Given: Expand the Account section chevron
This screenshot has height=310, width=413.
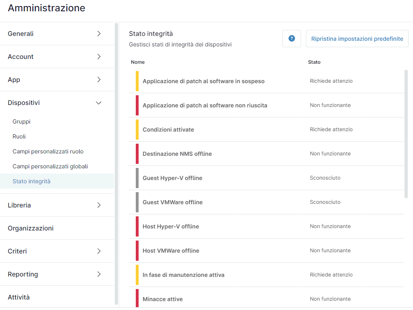Looking at the screenshot, I should coord(99,57).
